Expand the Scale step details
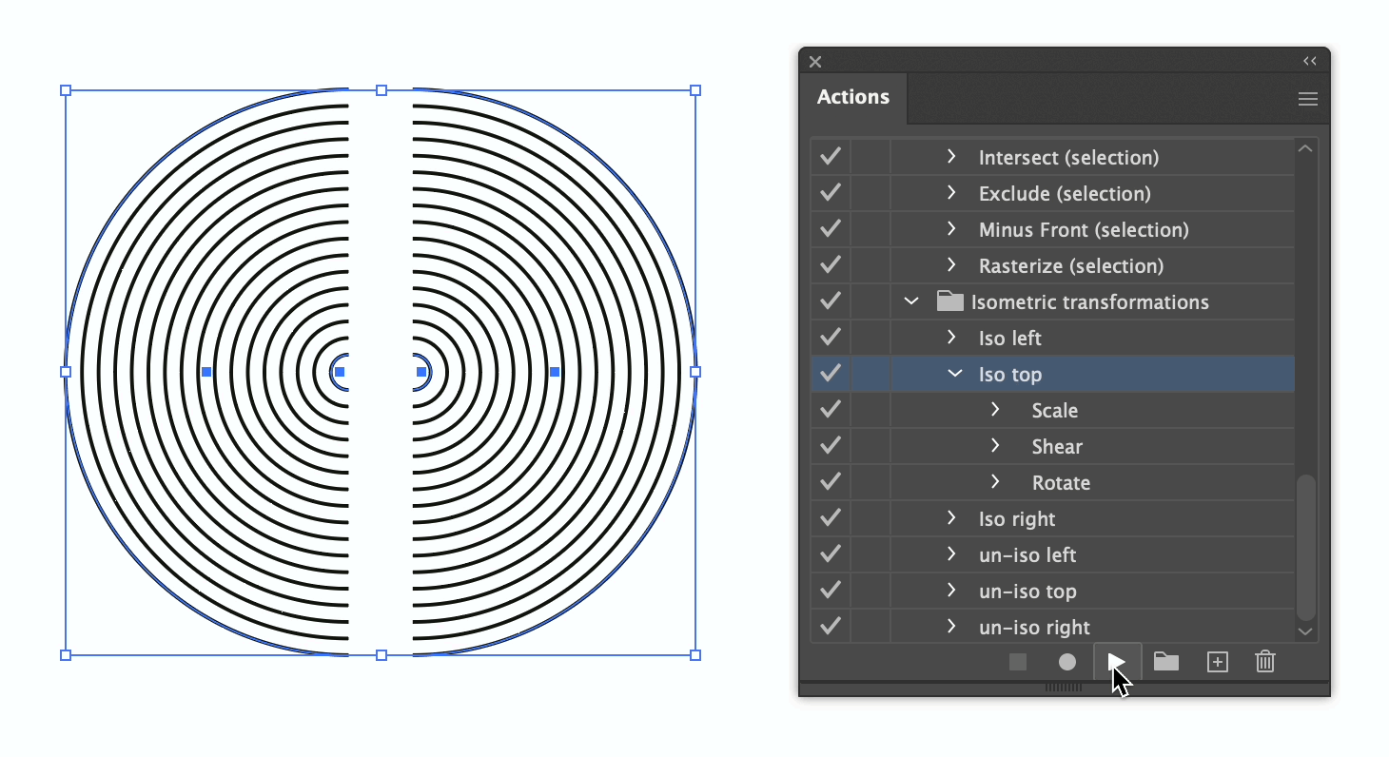This screenshot has width=1389, height=757. [995, 409]
